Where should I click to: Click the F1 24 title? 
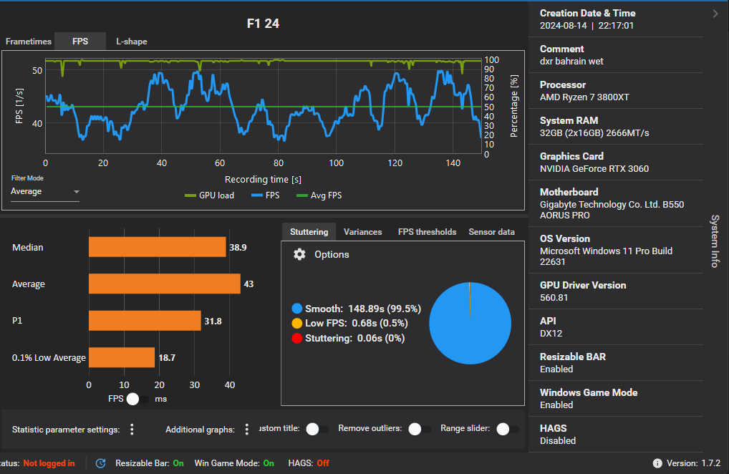(x=263, y=24)
